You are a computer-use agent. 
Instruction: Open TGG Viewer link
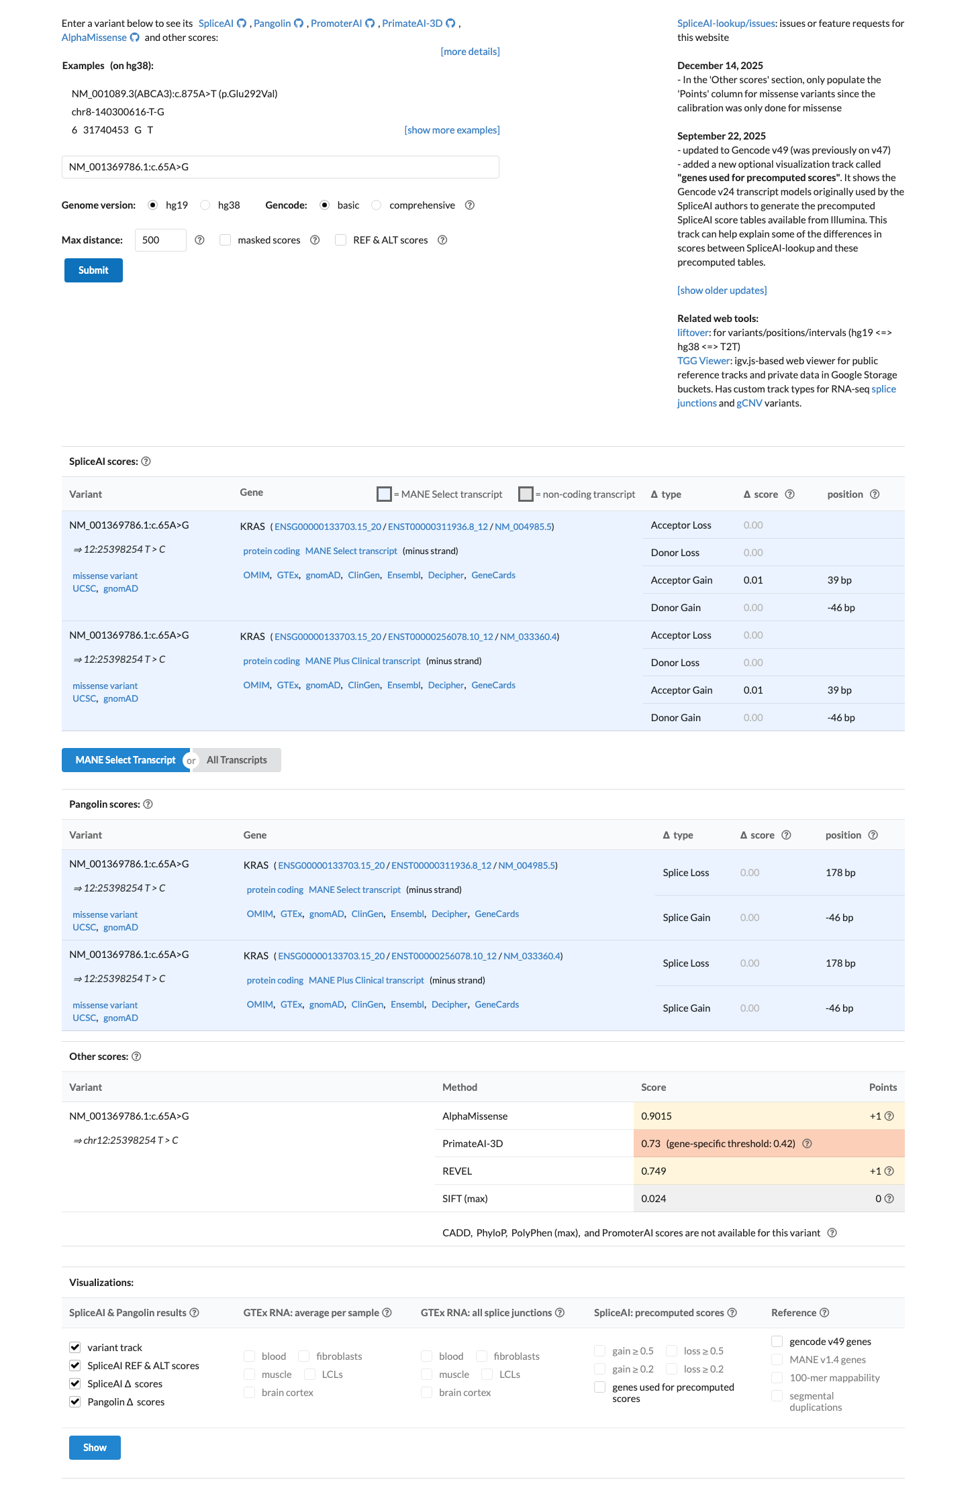pyautogui.click(x=703, y=361)
